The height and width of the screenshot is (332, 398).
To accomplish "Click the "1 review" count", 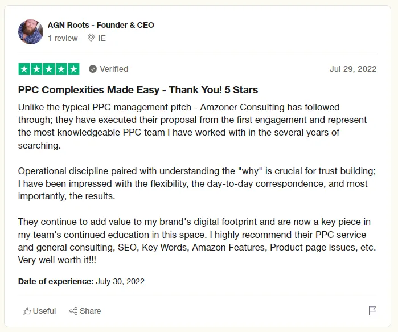I will (63, 38).
